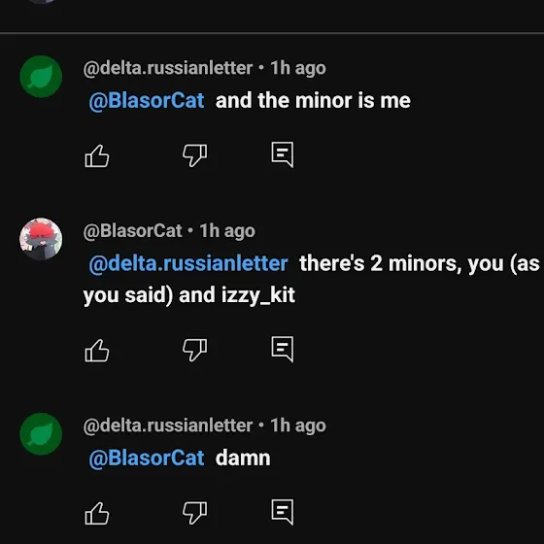This screenshot has height=544, width=544.
Task: Dislike the "damn" comment
Action: (194, 514)
